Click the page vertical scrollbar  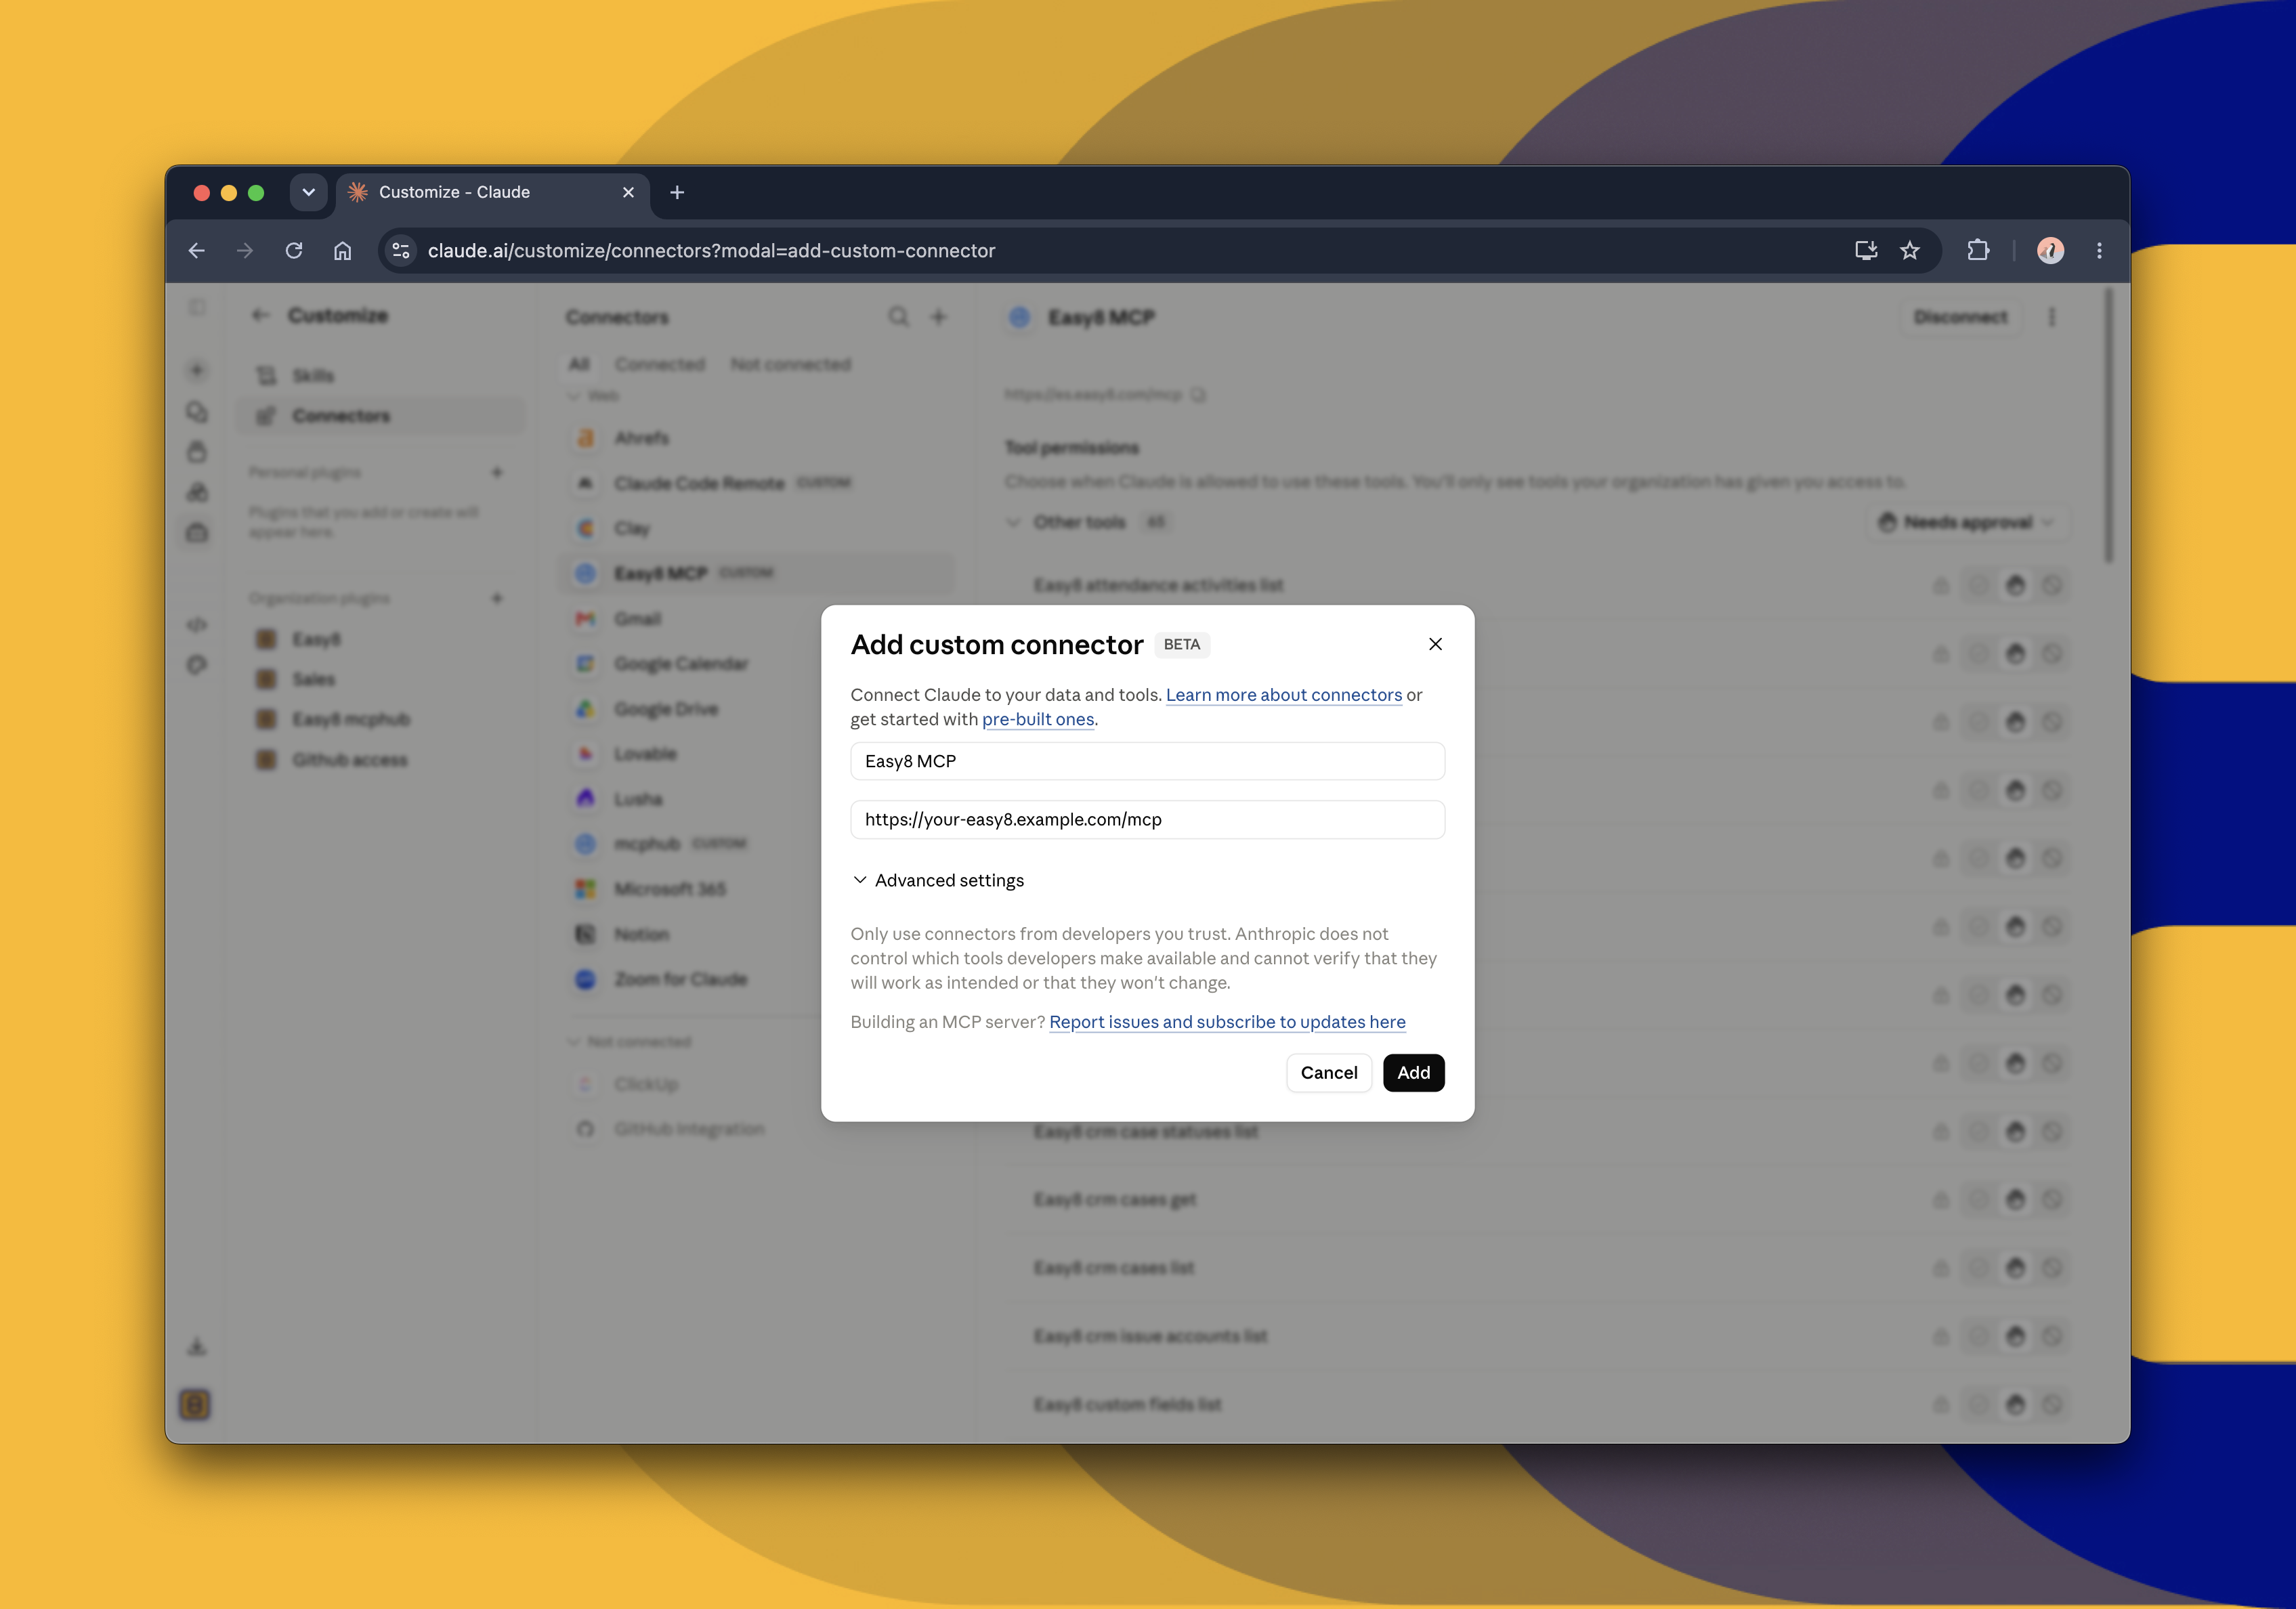[2108, 425]
